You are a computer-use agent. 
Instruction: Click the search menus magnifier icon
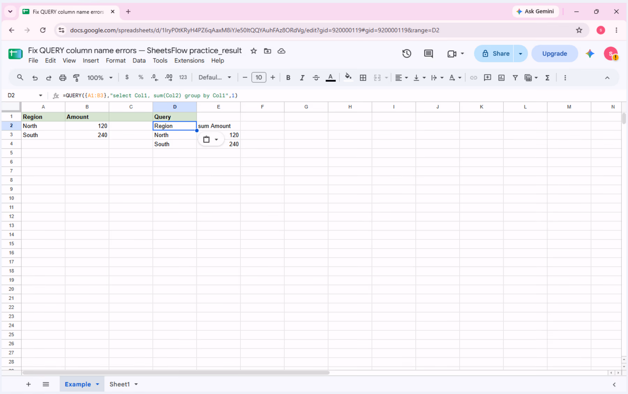tap(20, 78)
